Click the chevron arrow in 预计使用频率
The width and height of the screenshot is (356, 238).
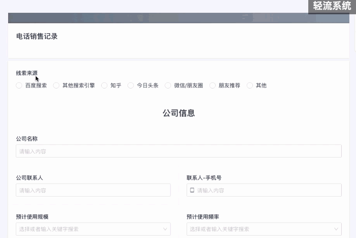point(336,229)
